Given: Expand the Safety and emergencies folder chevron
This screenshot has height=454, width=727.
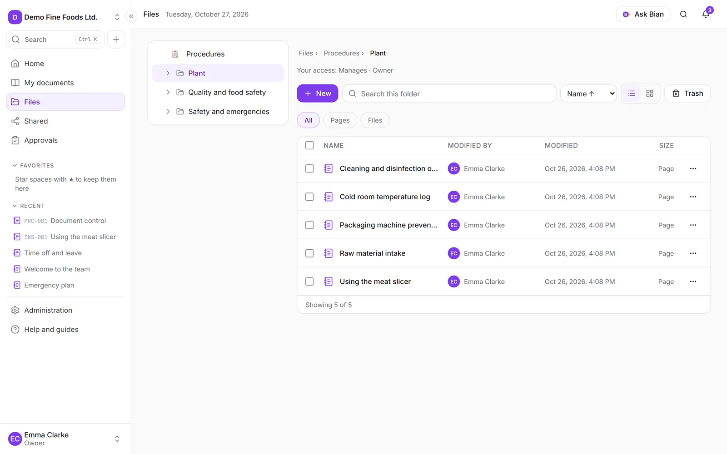Looking at the screenshot, I should pyautogui.click(x=168, y=112).
